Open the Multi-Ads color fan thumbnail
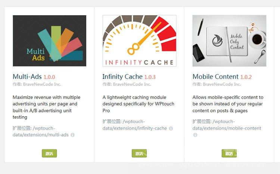 click(49, 41)
